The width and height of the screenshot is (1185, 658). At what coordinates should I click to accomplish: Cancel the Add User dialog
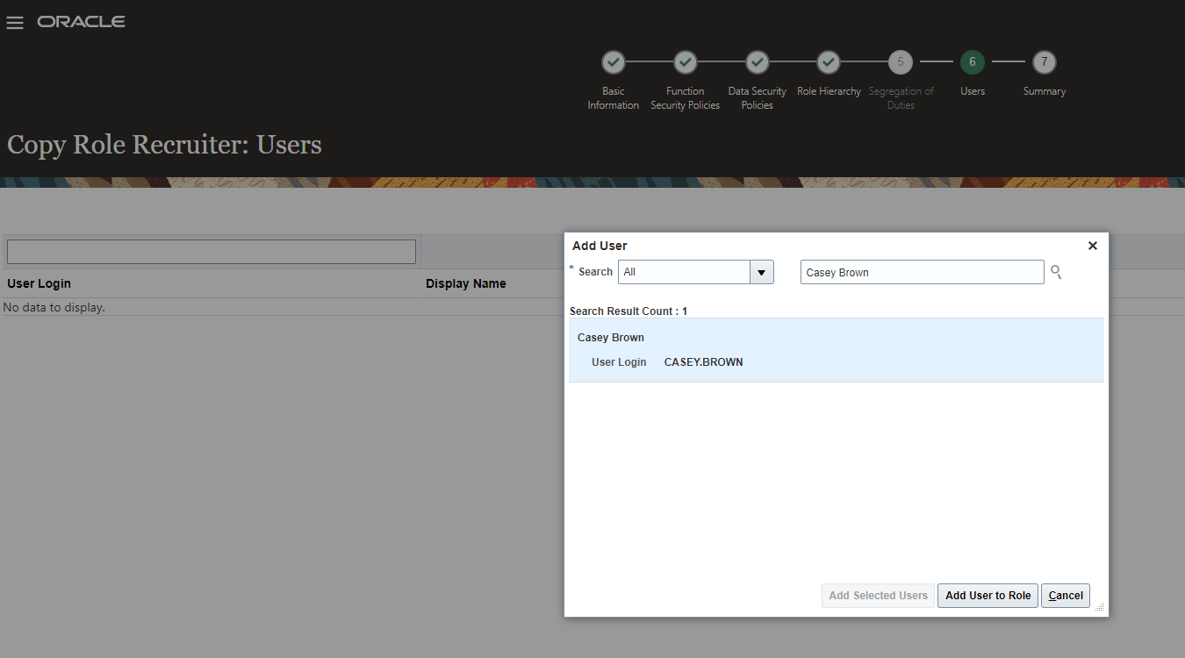coord(1065,595)
